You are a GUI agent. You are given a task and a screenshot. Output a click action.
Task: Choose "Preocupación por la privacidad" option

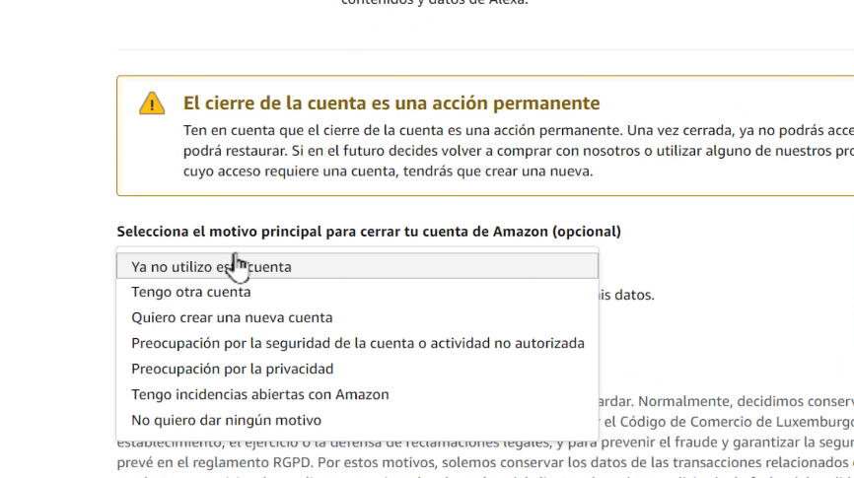(x=232, y=369)
